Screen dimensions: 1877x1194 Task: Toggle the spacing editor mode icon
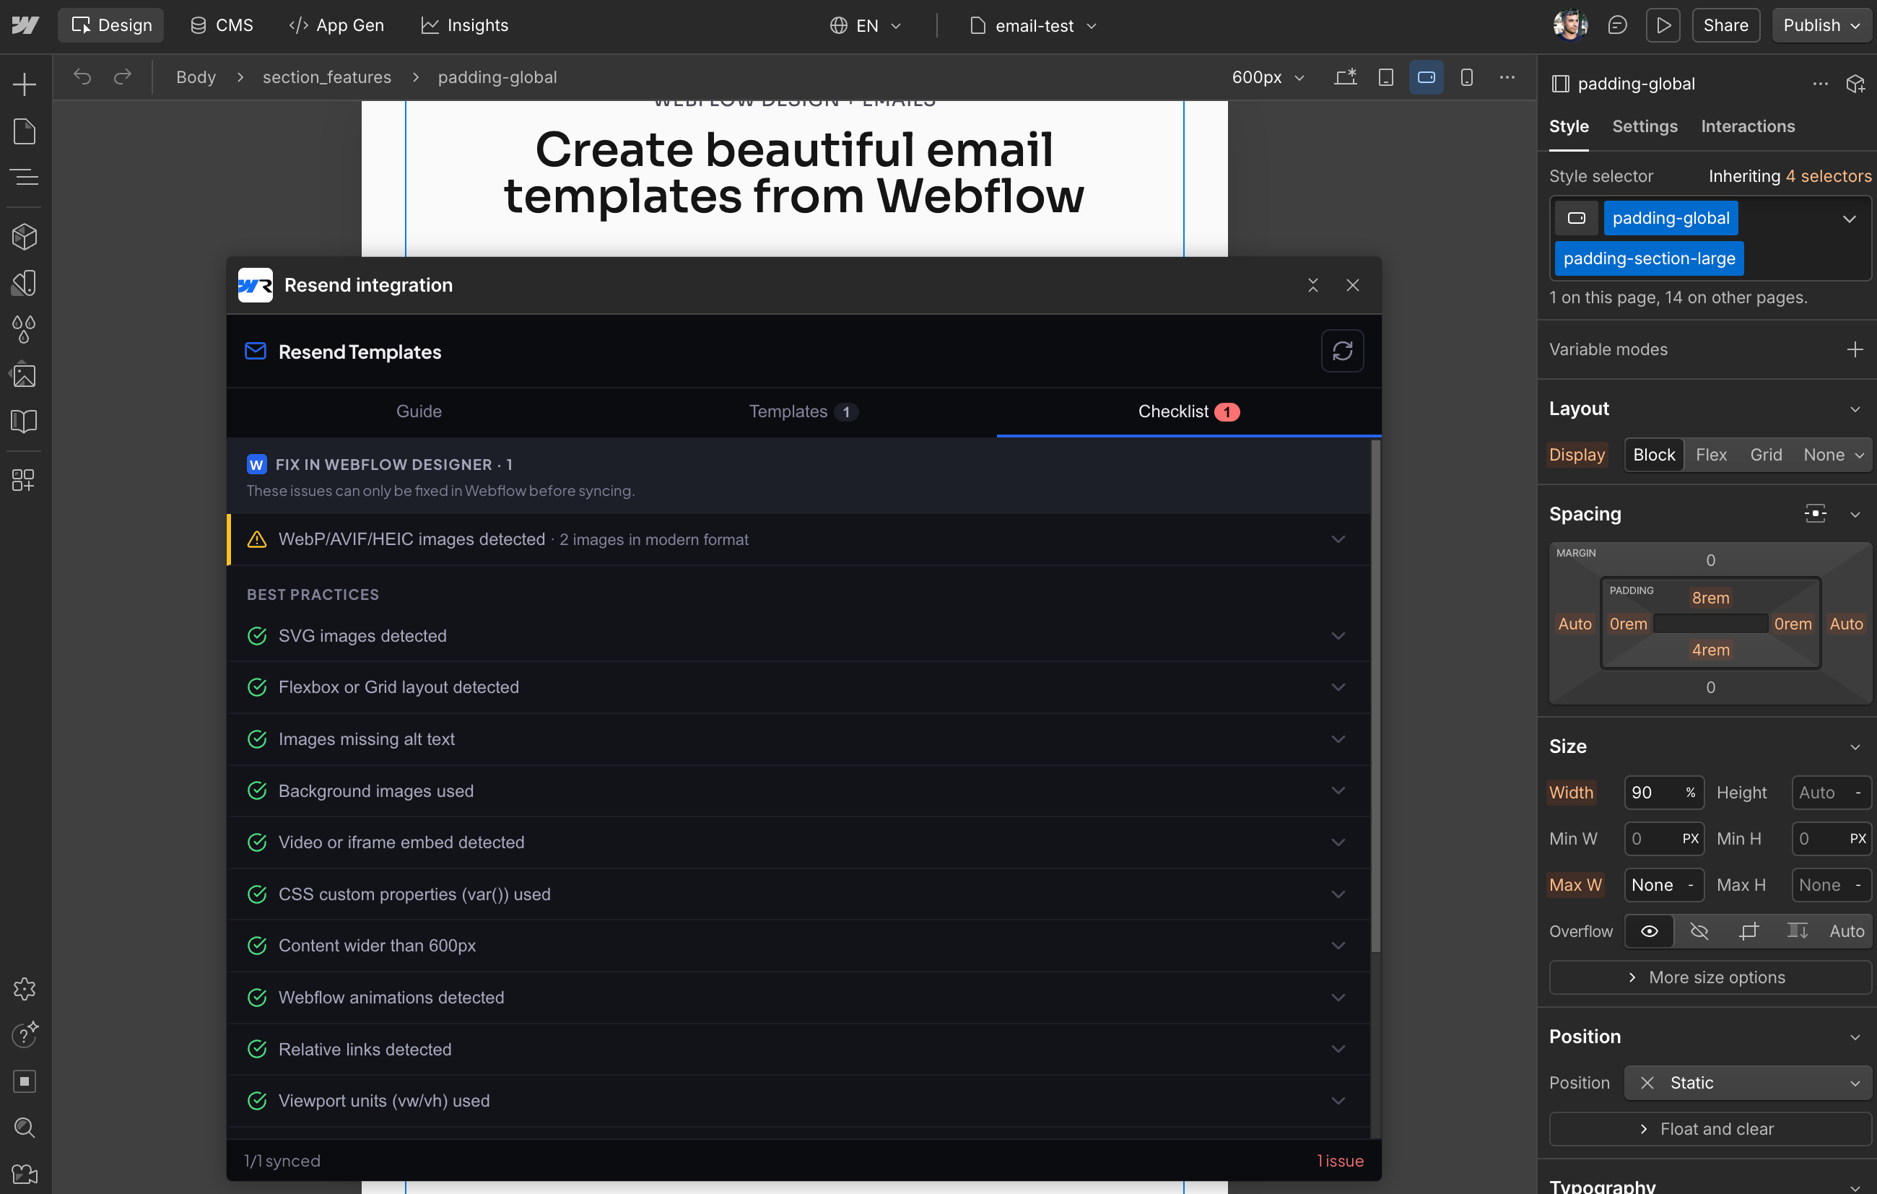click(1815, 513)
